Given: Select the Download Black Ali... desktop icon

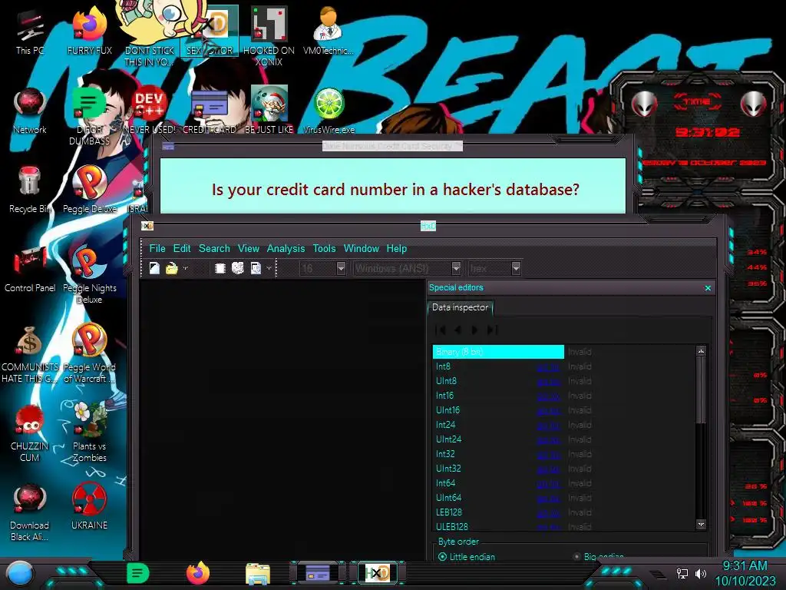Looking at the screenshot, I should point(30,512).
